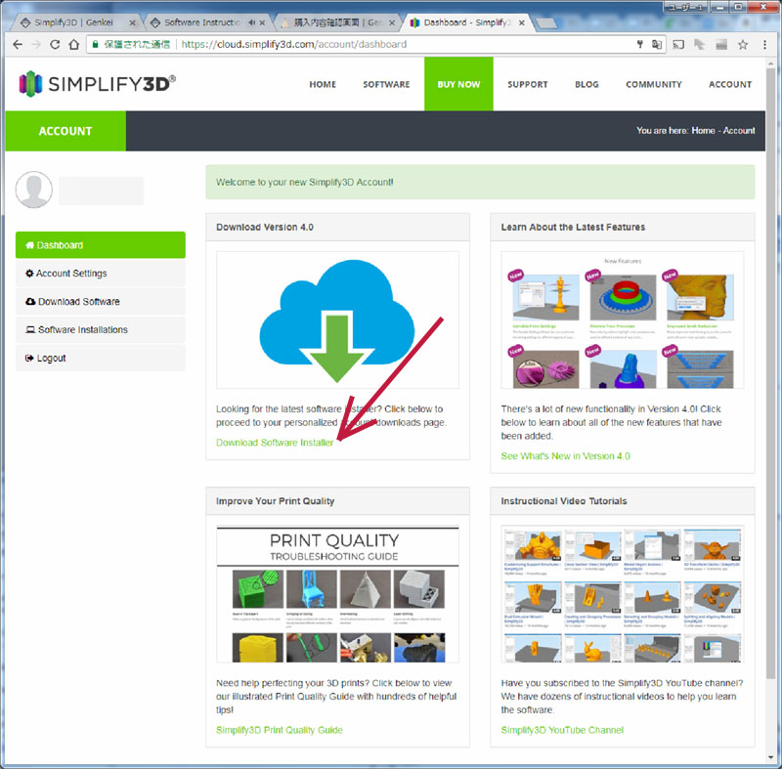Click the user profile avatar
782x769 pixels.
click(x=34, y=191)
